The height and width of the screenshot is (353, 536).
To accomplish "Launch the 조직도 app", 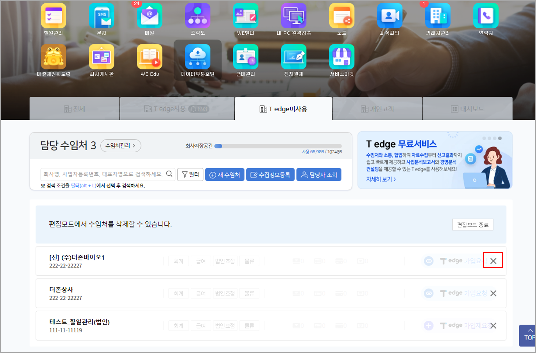I will point(198,16).
